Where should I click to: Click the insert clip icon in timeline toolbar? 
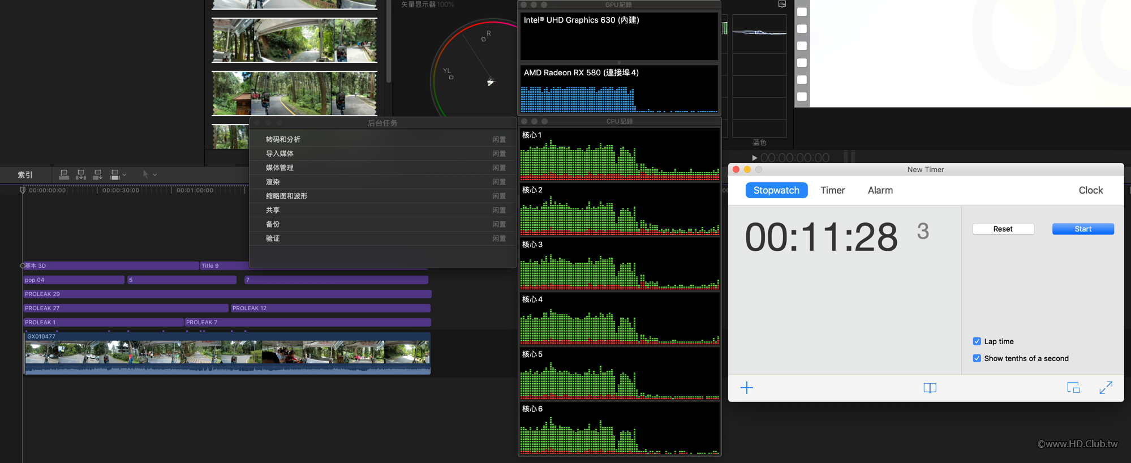click(81, 175)
